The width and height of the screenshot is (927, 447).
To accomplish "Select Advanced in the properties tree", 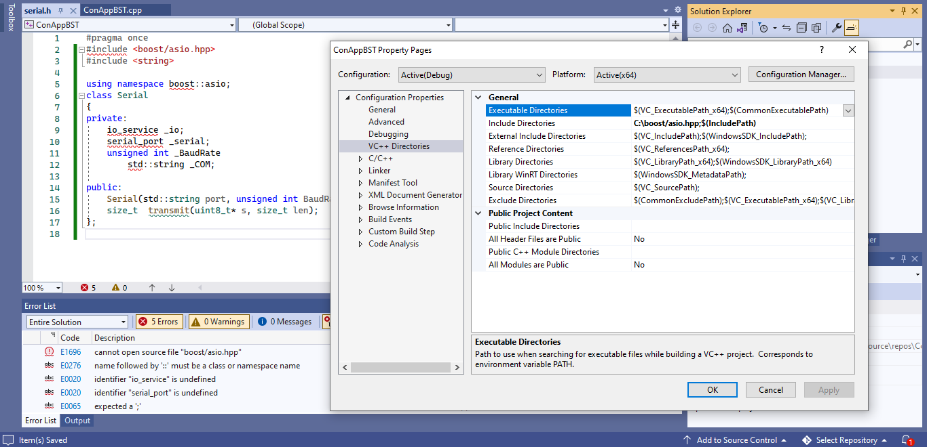I will pos(386,122).
